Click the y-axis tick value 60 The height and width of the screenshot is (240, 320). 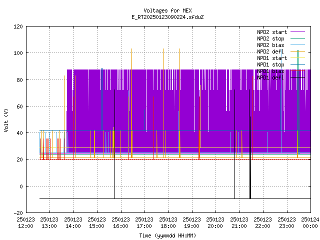[20, 106]
